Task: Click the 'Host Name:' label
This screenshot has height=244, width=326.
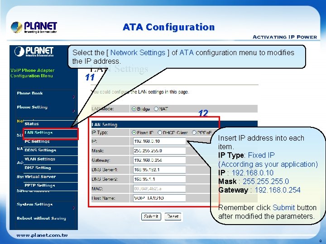Action: pos(103,198)
